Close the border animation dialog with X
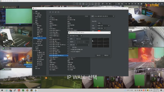Screen dimensions: 164x92 coord(109,32)
